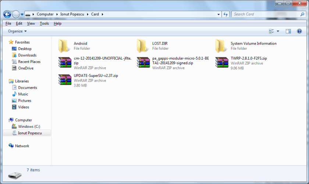Screen dimensions: 309x184
Task: Click the blue Help question mark icon
Action: (x=299, y=31)
